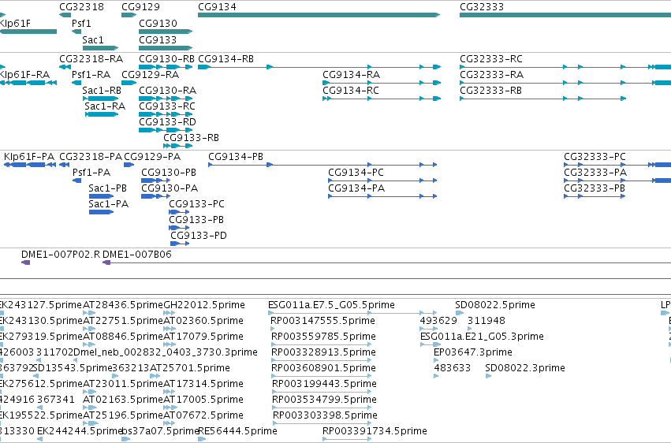Select the Sac1-RB transcript label
This screenshot has height=443, width=671.
tap(102, 90)
